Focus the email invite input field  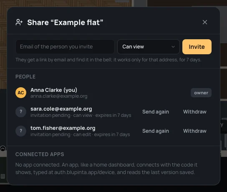[65, 47]
